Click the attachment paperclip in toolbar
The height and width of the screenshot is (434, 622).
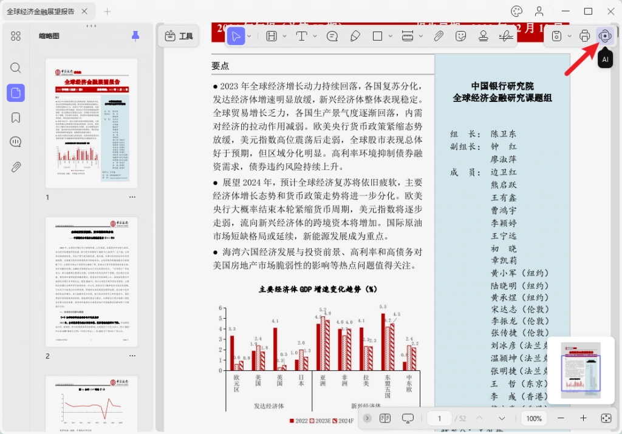pyautogui.click(x=438, y=36)
